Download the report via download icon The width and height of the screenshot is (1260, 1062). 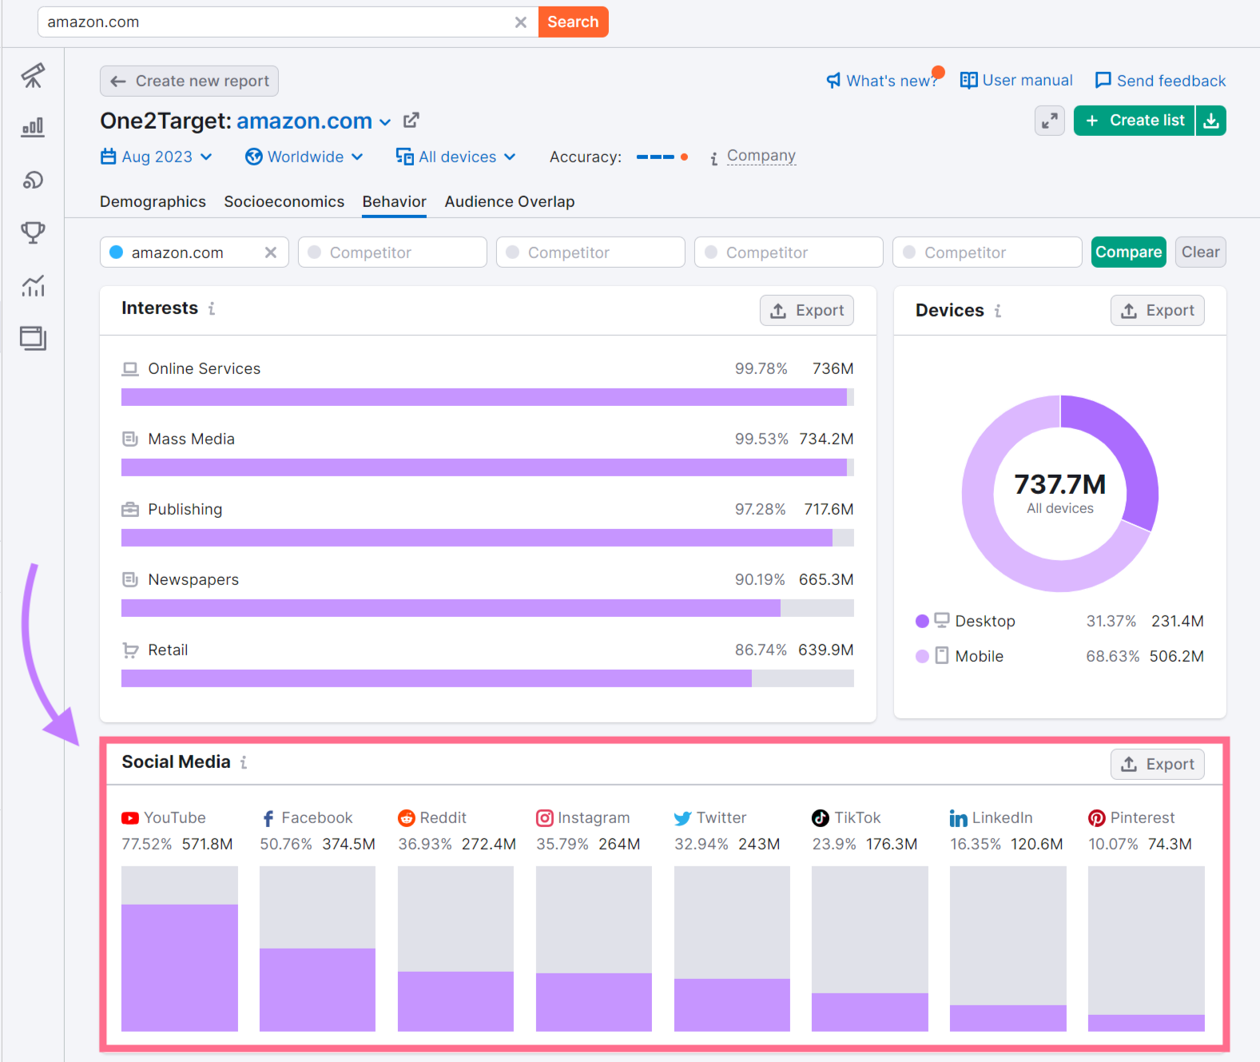(1211, 121)
